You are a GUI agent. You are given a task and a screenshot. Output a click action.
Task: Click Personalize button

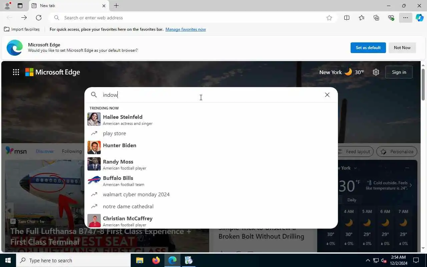[397, 152]
